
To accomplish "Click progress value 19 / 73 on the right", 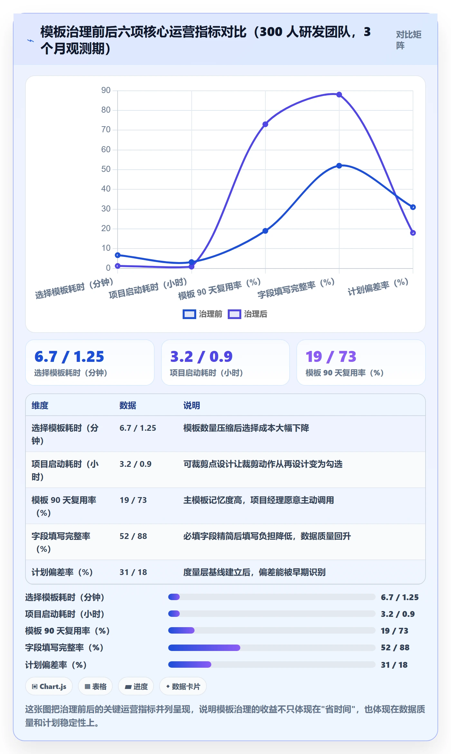I will coord(395,630).
